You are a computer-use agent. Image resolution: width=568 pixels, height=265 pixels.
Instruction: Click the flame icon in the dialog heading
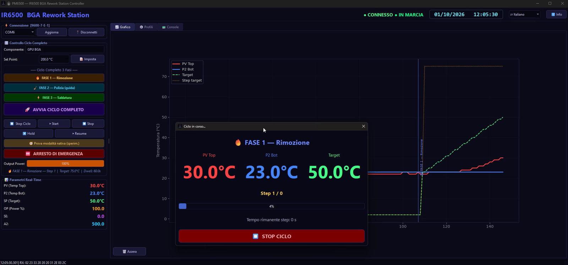[238, 142]
